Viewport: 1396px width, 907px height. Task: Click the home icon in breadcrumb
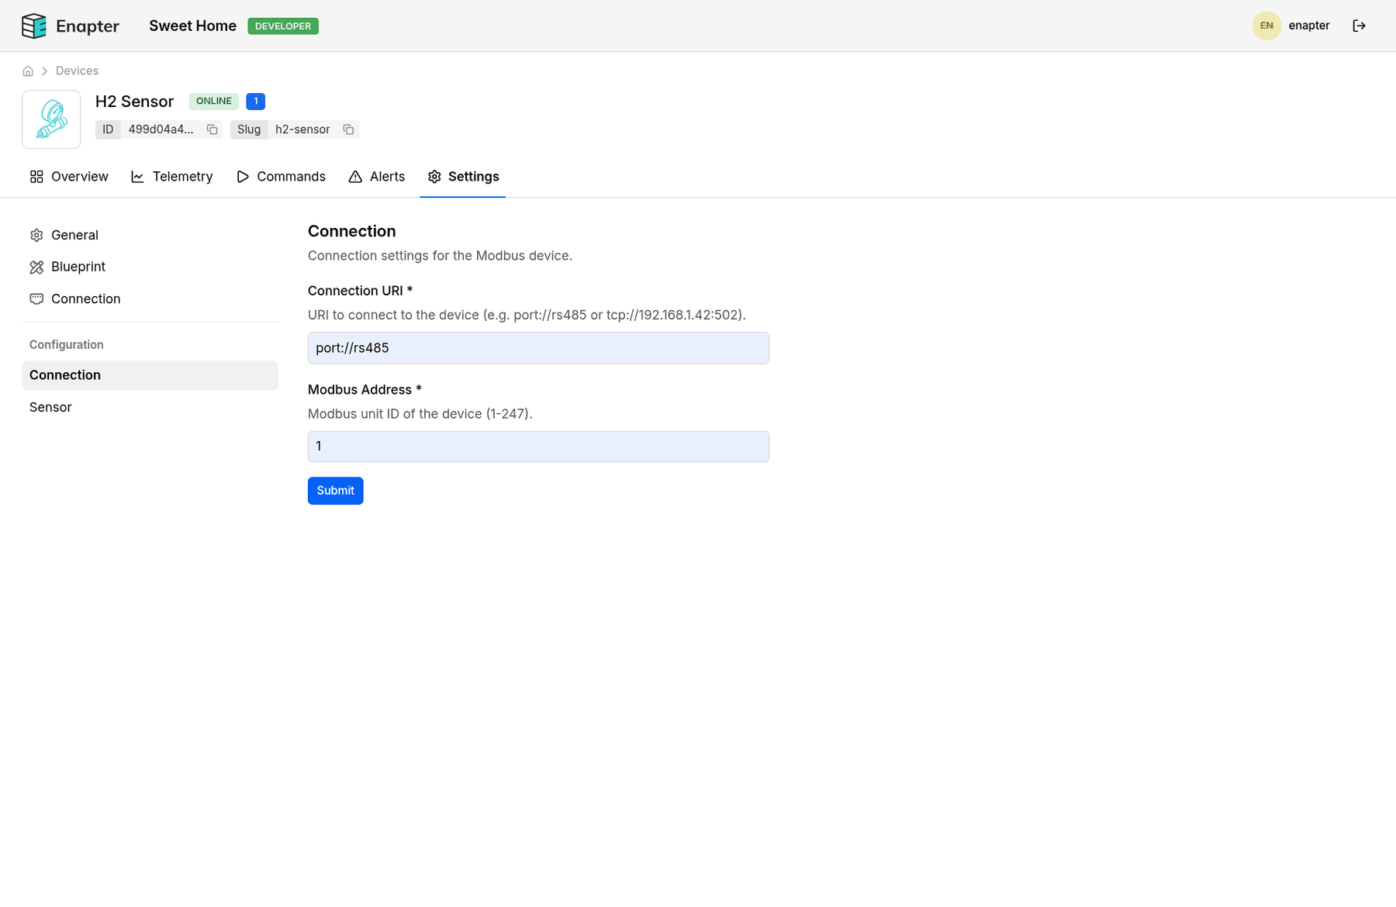tap(28, 71)
